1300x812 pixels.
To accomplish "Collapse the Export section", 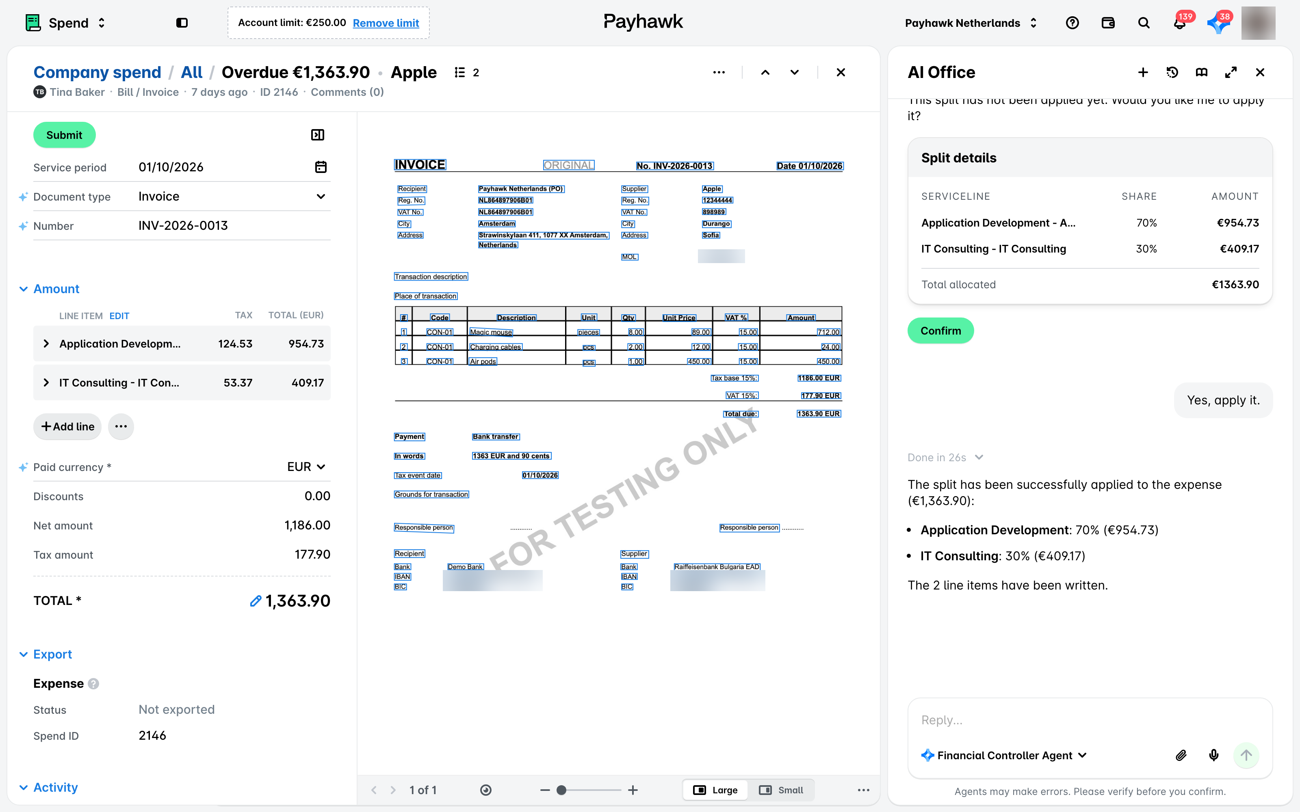I will click(x=45, y=654).
